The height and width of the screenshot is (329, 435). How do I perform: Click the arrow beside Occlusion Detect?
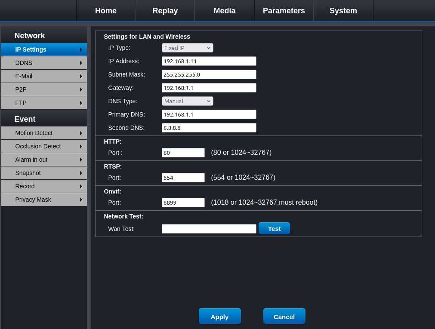point(81,147)
